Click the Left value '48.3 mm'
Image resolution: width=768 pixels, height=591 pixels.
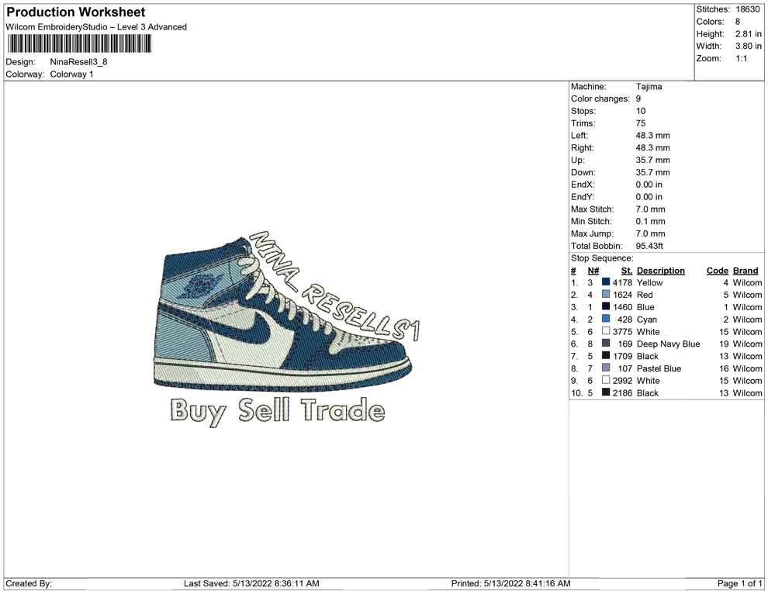click(653, 136)
